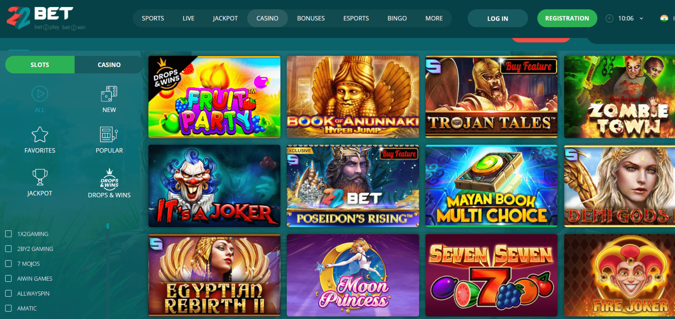Screen dimensions: 675x319
Task: Click the green REGISTRATION button
Action: click(x=567, y=18)
